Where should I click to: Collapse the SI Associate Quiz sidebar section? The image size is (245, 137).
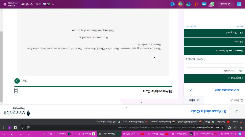coord(191,90)
